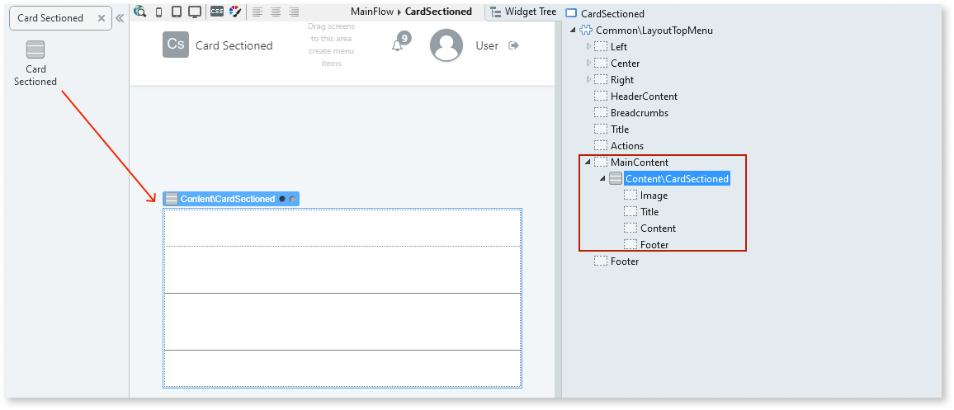
Task: Click the gray dot on the CardSectioned canvas tag
Action: pos(292,199)
